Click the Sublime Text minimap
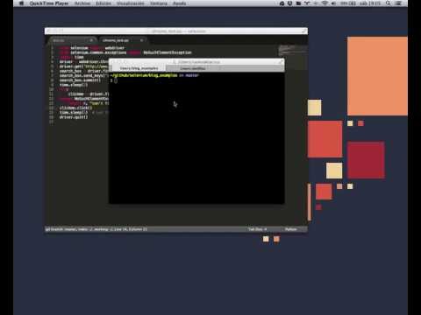This screenshot has height=315, width=421. pos(292,50)
